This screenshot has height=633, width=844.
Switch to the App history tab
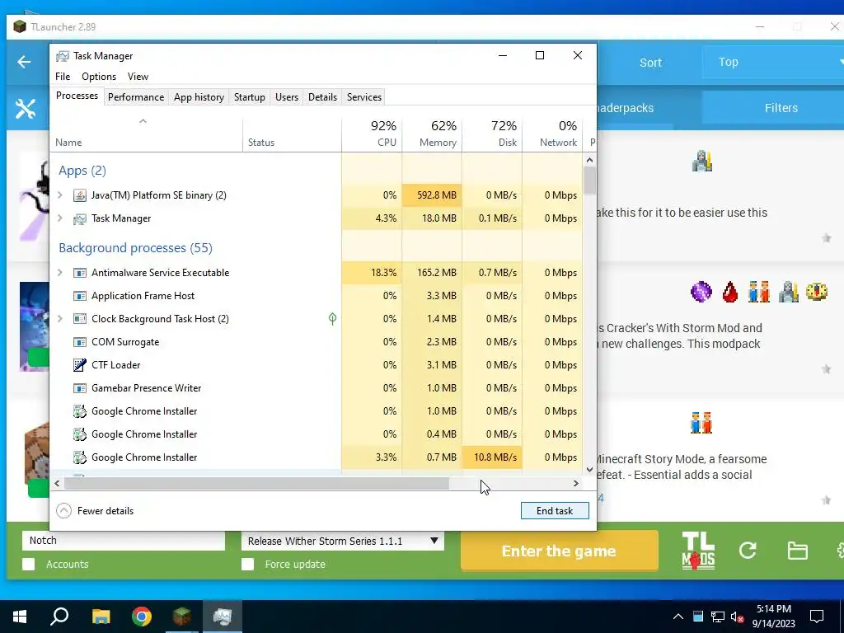[x=199, y=97]
